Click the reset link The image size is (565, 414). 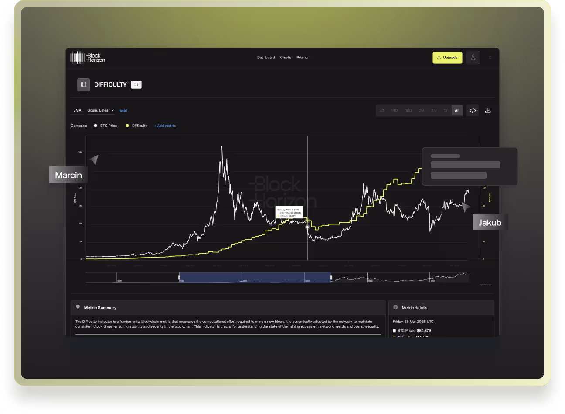click(x=123, y=111)
